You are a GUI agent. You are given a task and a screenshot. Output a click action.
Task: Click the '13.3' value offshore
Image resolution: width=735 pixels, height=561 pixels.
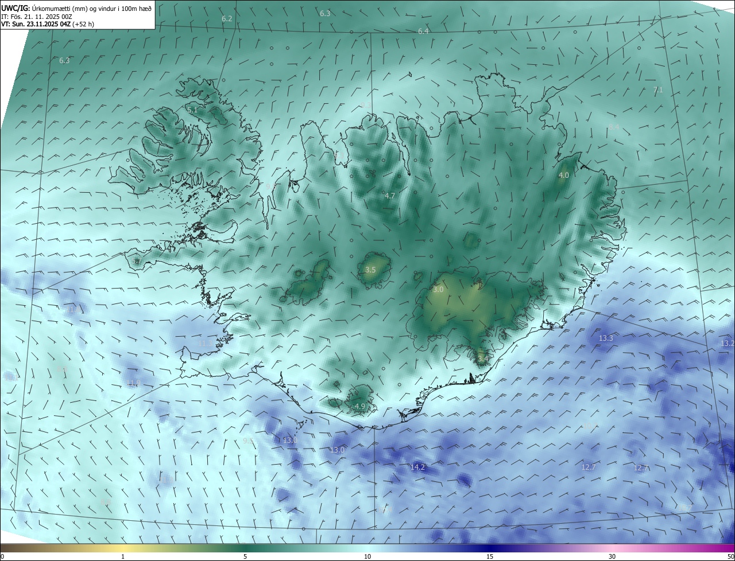606,338
